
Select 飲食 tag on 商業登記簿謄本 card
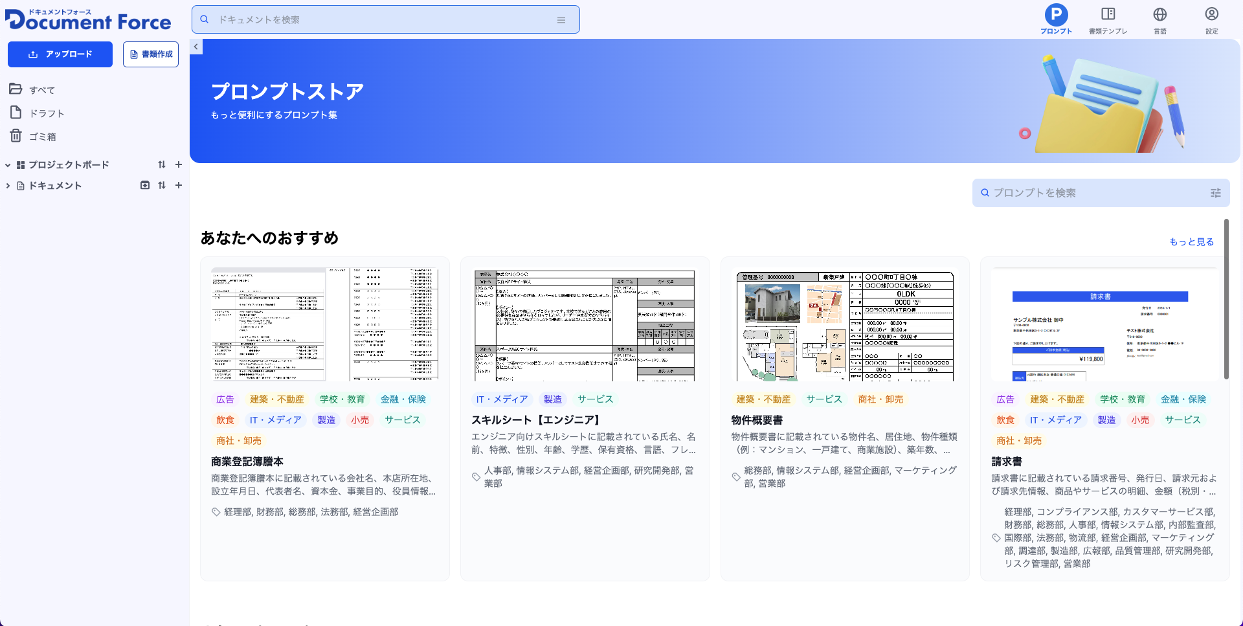[x=225, y=420]
